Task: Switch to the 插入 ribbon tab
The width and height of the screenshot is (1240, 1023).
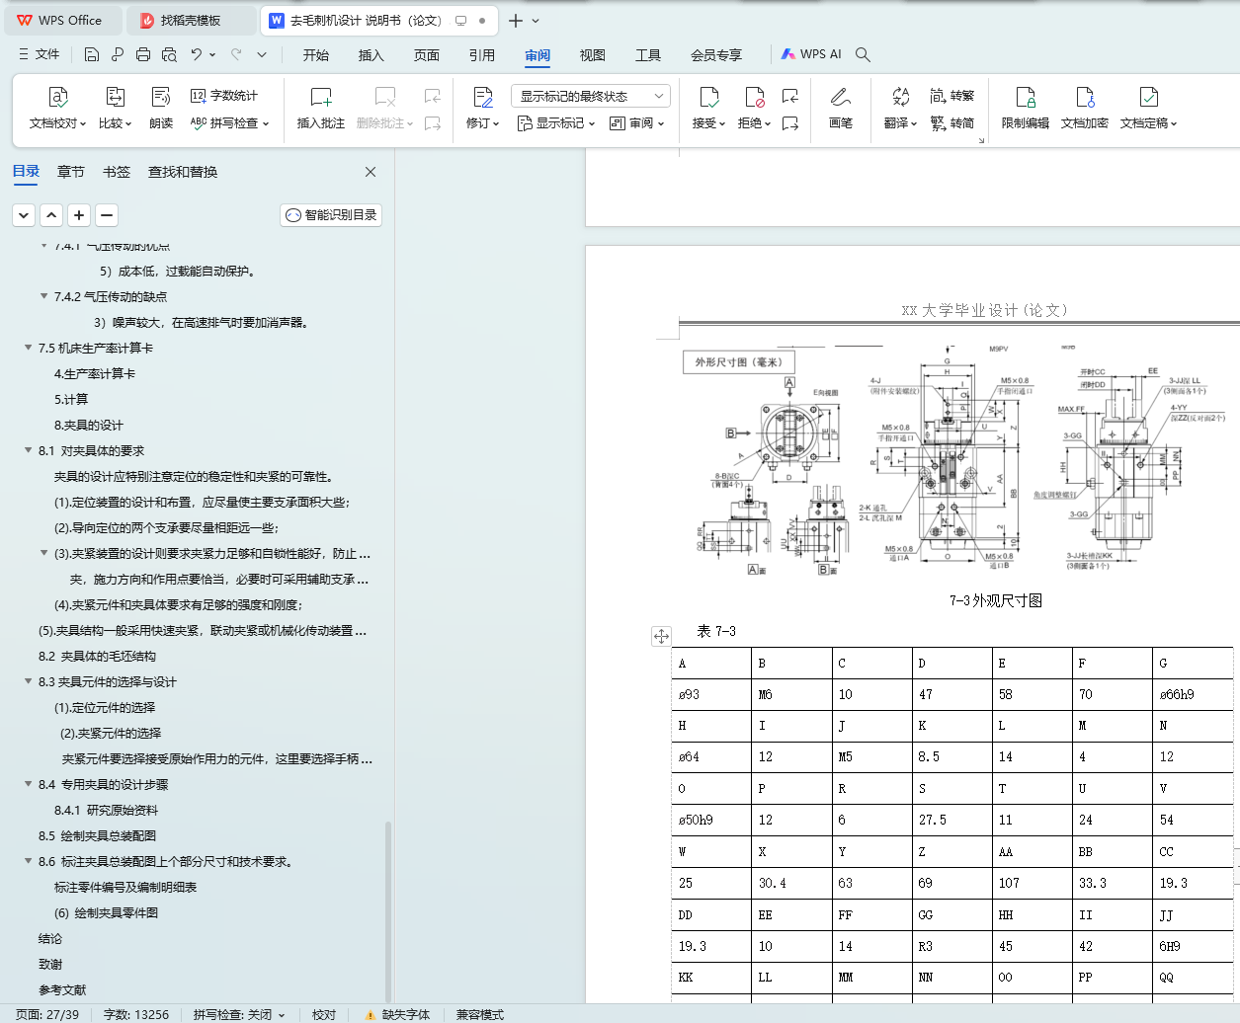Action: point(372,55)
